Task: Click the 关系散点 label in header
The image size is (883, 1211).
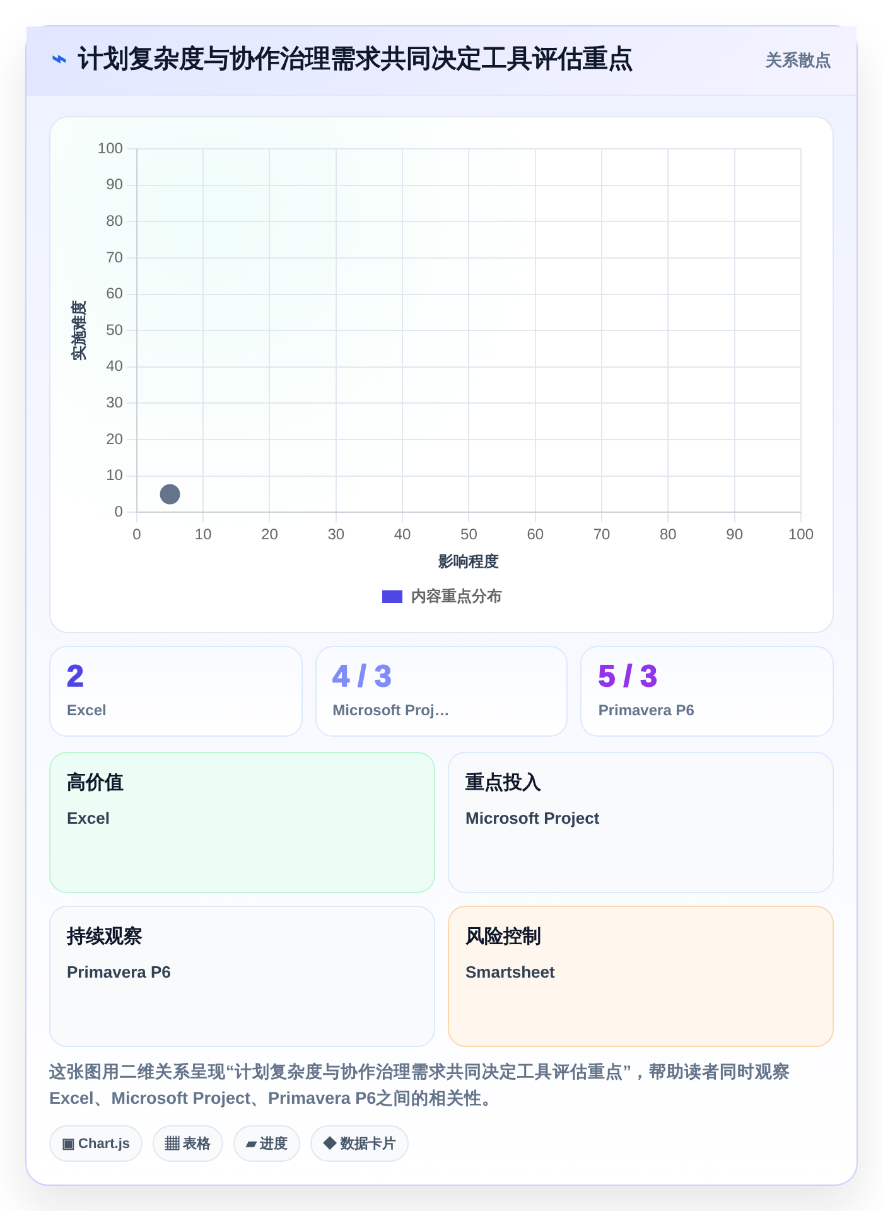Action: 798,61
